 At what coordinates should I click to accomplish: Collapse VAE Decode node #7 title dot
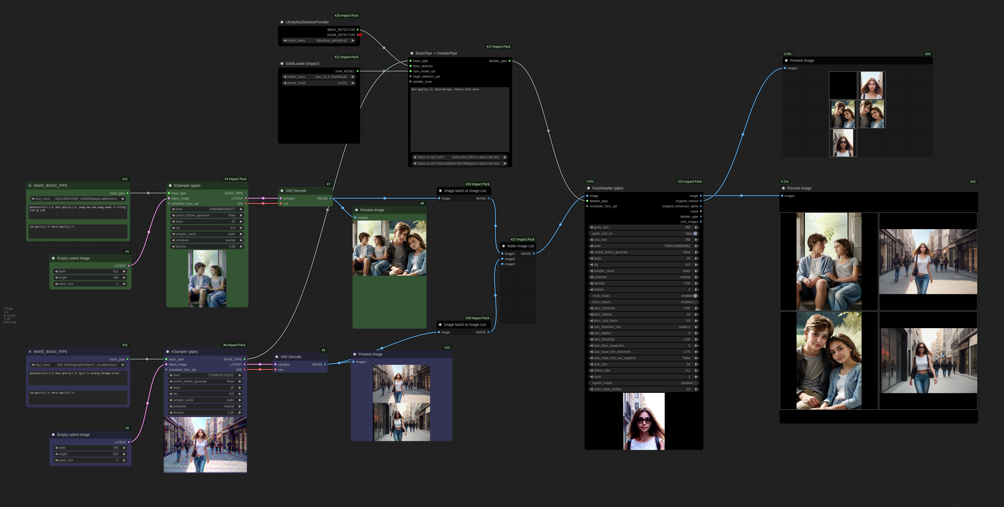(x=282, y=191)
